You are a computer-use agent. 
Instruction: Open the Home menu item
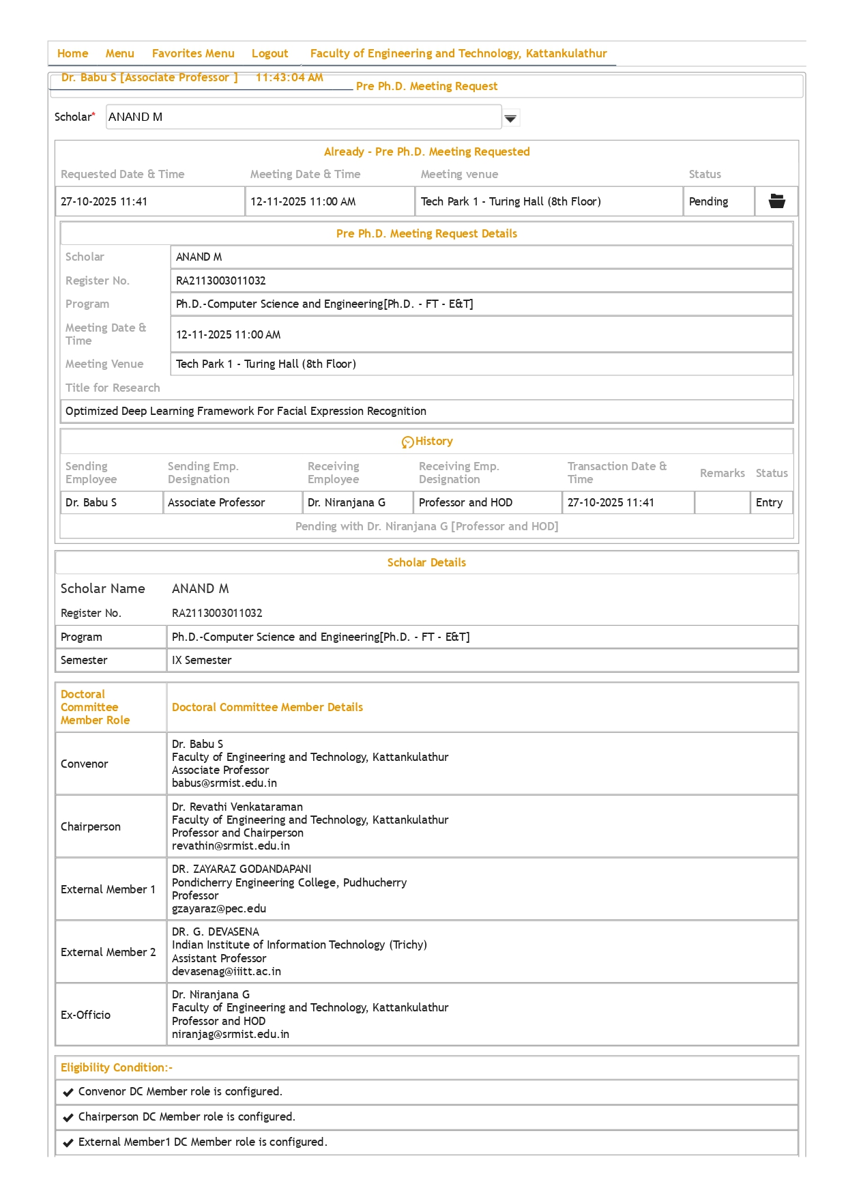(72, 53)
